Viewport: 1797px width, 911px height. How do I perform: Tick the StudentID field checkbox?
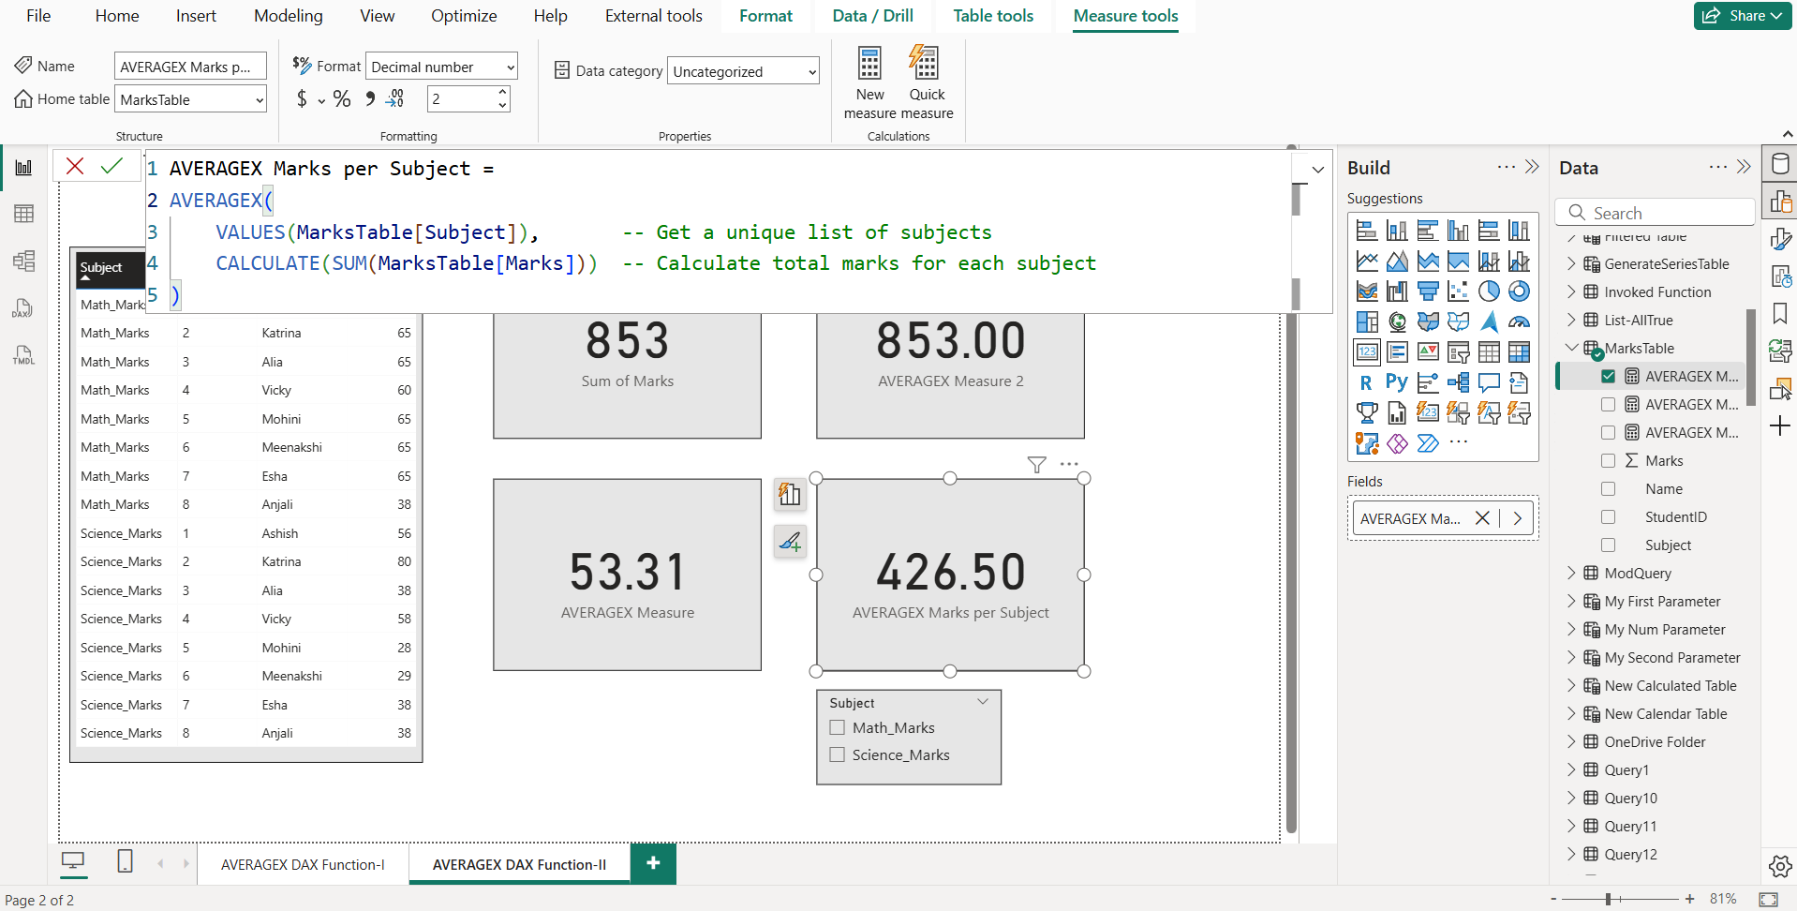1608,517
